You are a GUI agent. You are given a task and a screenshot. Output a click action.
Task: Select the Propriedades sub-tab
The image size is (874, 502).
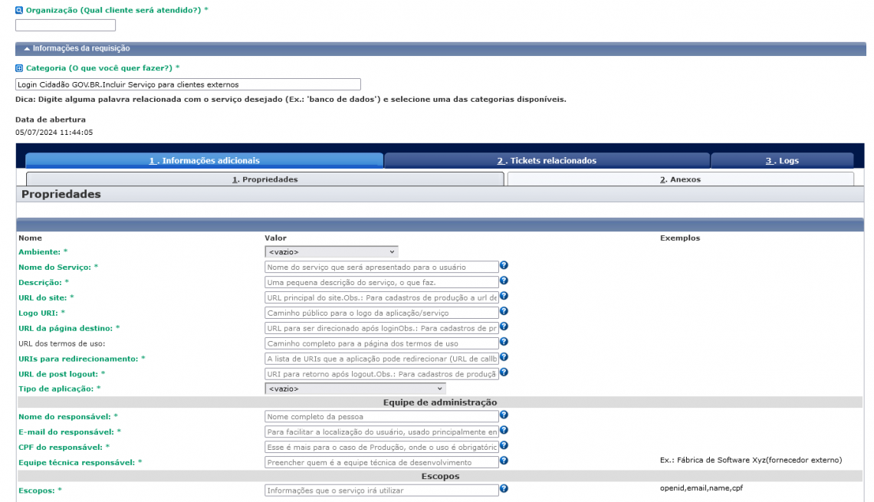[264, 179]
